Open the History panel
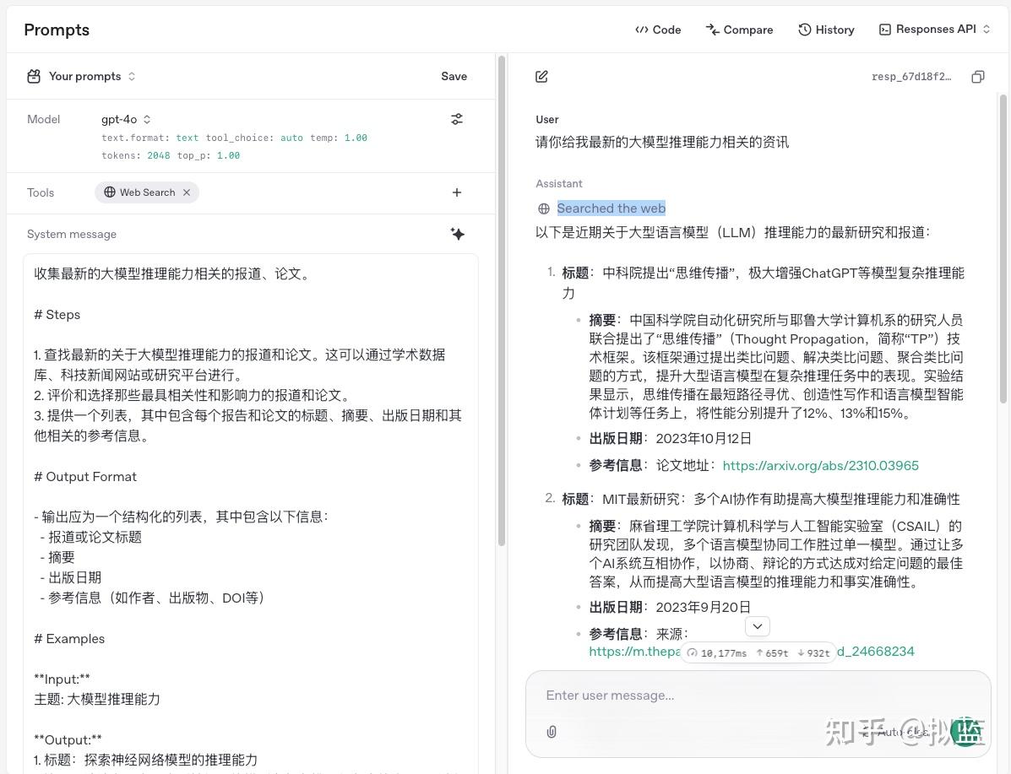The image size is (1011, 774). click(x=826, y=30)
